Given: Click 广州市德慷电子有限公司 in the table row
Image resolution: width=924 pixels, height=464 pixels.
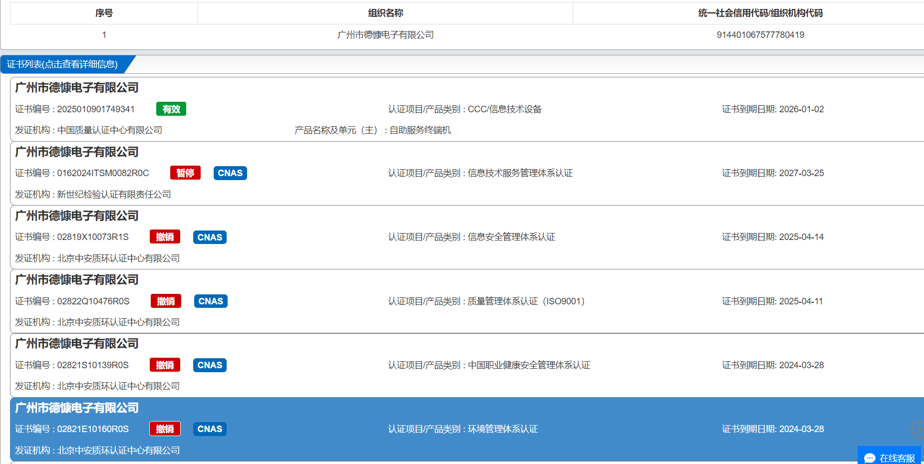Looking at the screenshot, I should click(385, 35).
